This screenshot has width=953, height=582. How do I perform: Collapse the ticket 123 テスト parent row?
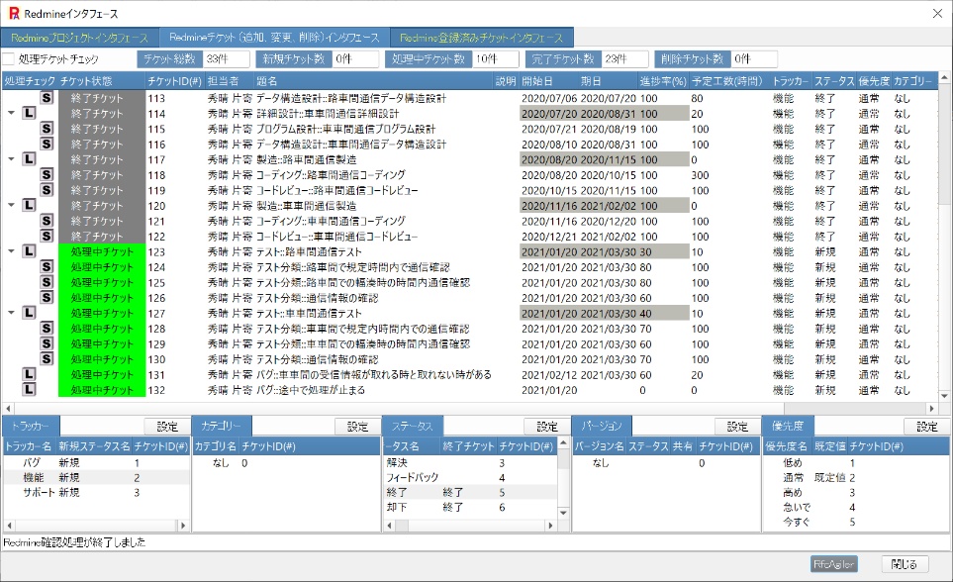(11, 251)
